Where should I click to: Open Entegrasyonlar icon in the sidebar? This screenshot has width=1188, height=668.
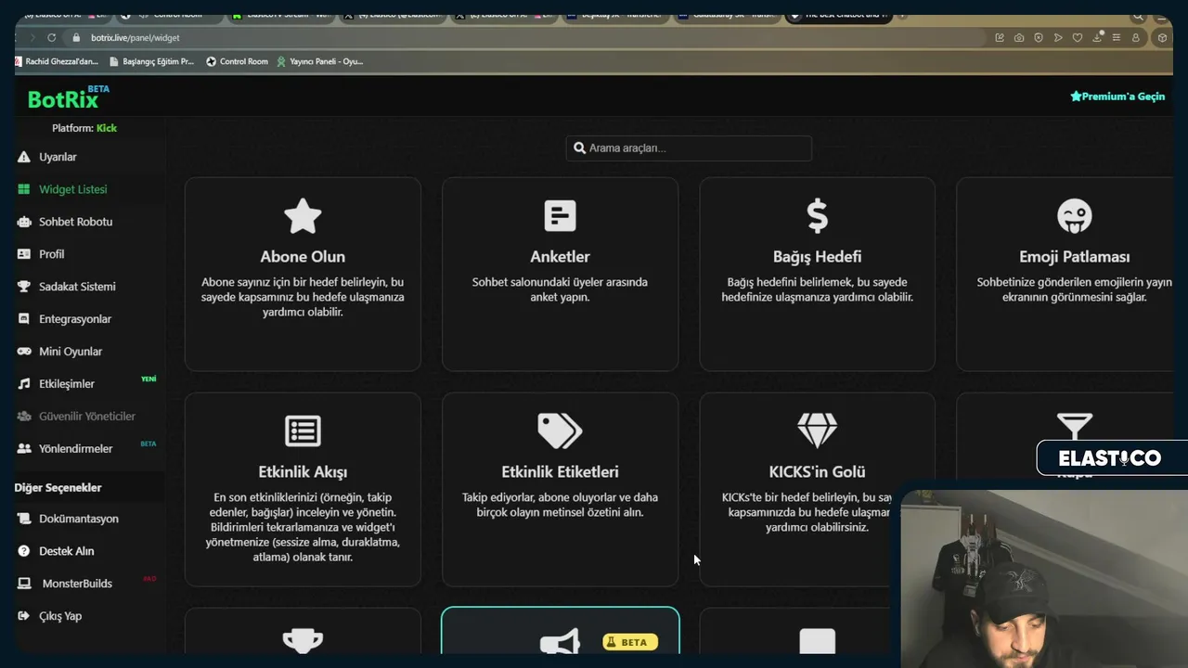point(24,319)
